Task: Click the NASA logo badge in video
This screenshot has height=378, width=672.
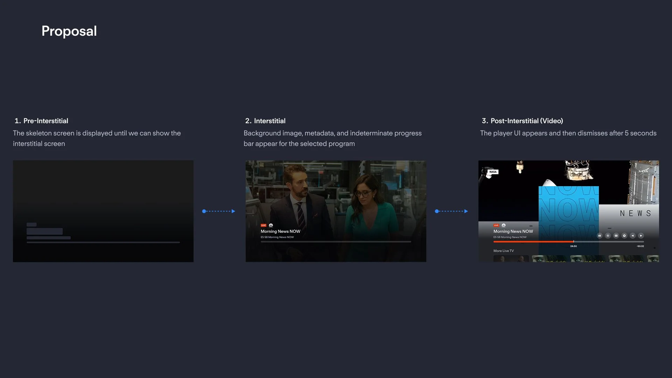Action: 493,172
